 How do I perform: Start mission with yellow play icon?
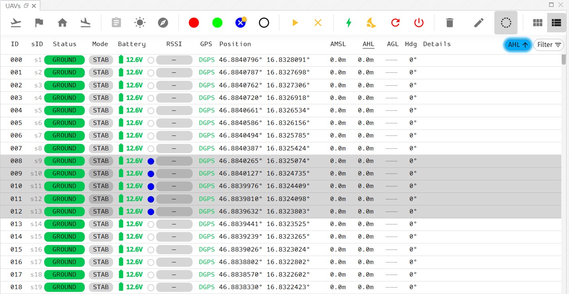tap(295, 23)
